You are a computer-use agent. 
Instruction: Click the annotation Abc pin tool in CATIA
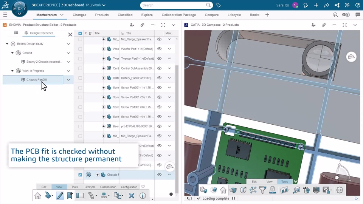(x=306, y=190)
